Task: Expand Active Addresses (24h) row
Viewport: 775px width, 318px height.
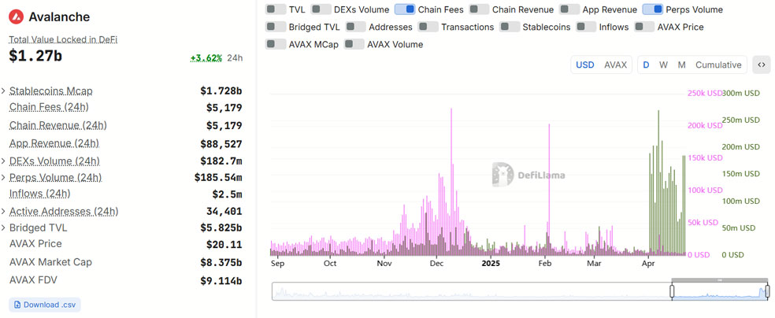Action: point(3,212)
